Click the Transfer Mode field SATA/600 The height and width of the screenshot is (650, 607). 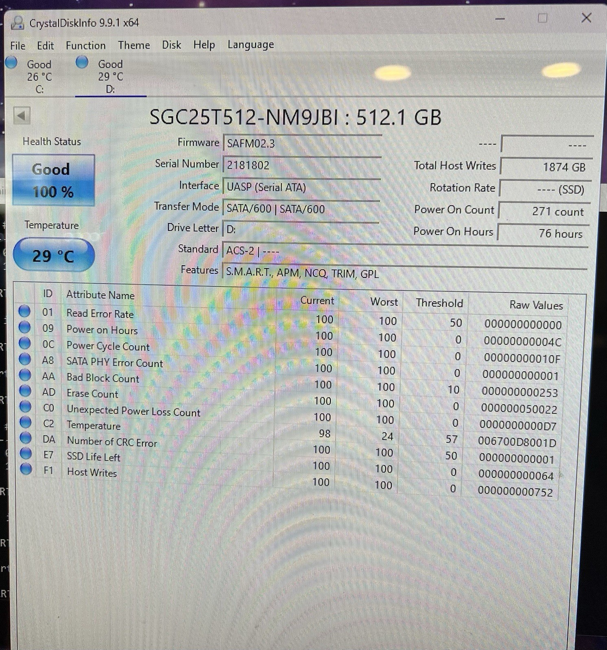coord(301,208)
